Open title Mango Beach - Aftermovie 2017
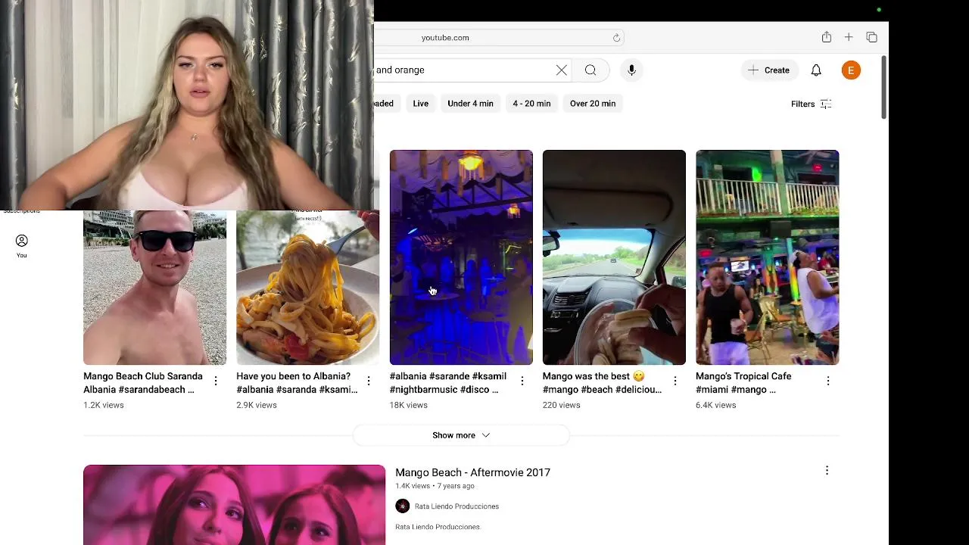 pos(472,472)
